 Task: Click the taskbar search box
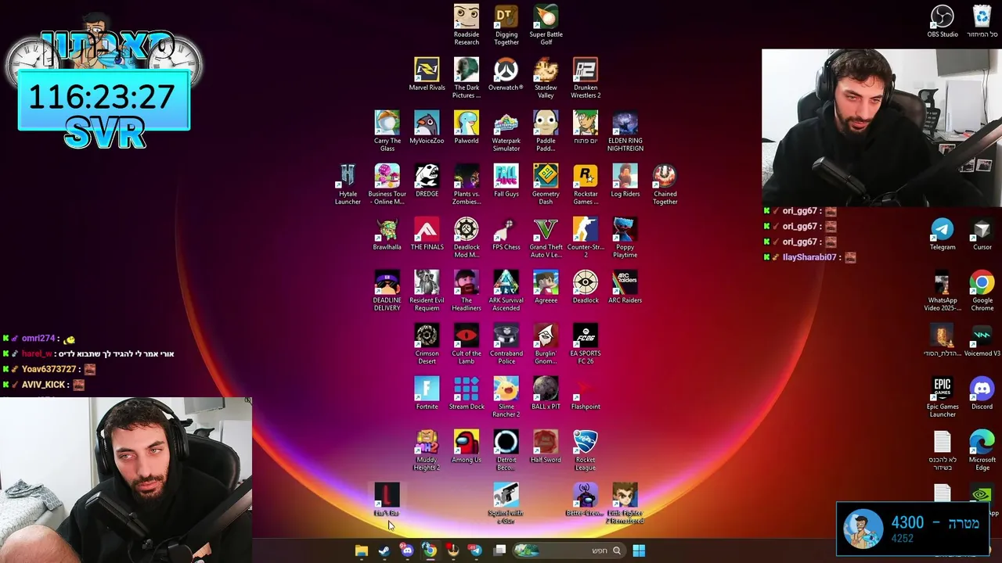click(x=569, y=550)
